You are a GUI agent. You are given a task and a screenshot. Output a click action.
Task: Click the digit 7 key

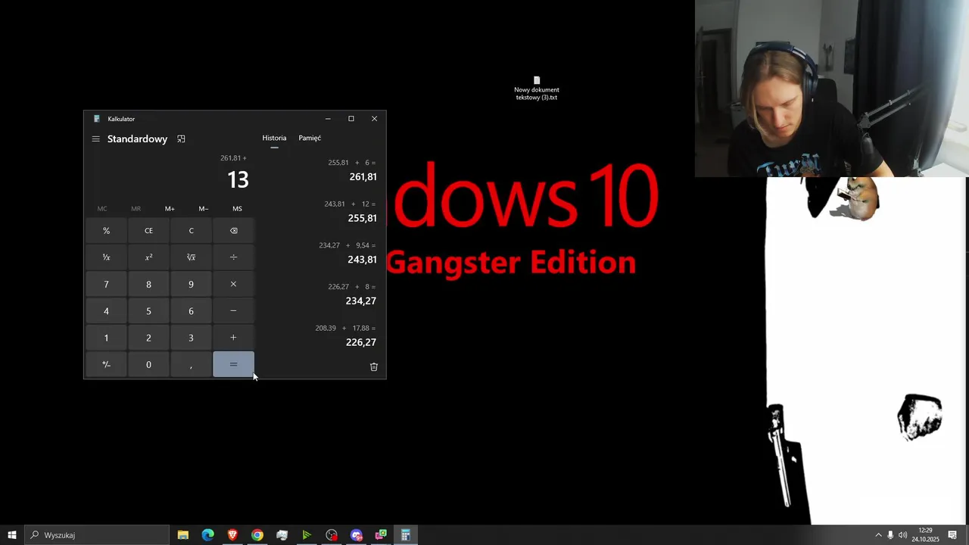[106, 285]
